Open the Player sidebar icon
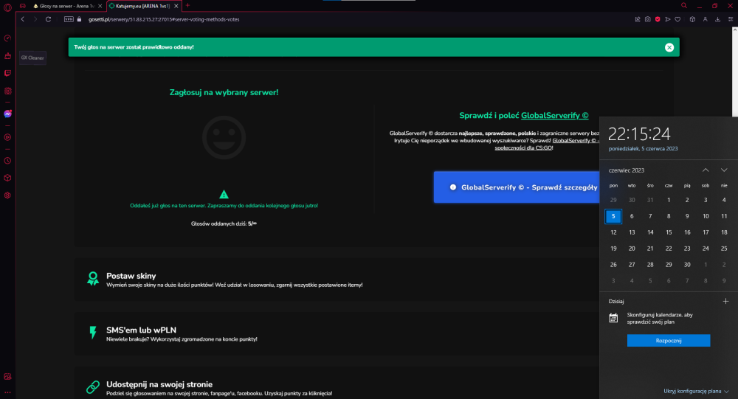Image resolution: width=738 pixels, height=399 pixels. (x=7, y=137)
